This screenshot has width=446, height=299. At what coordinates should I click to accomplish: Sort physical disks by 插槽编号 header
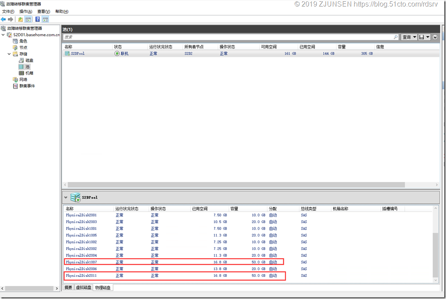click(393, 209)
